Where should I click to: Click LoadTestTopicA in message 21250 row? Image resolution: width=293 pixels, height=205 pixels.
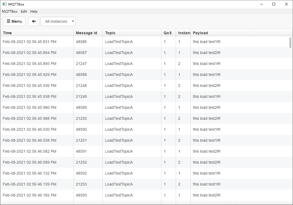coord(119,118)
